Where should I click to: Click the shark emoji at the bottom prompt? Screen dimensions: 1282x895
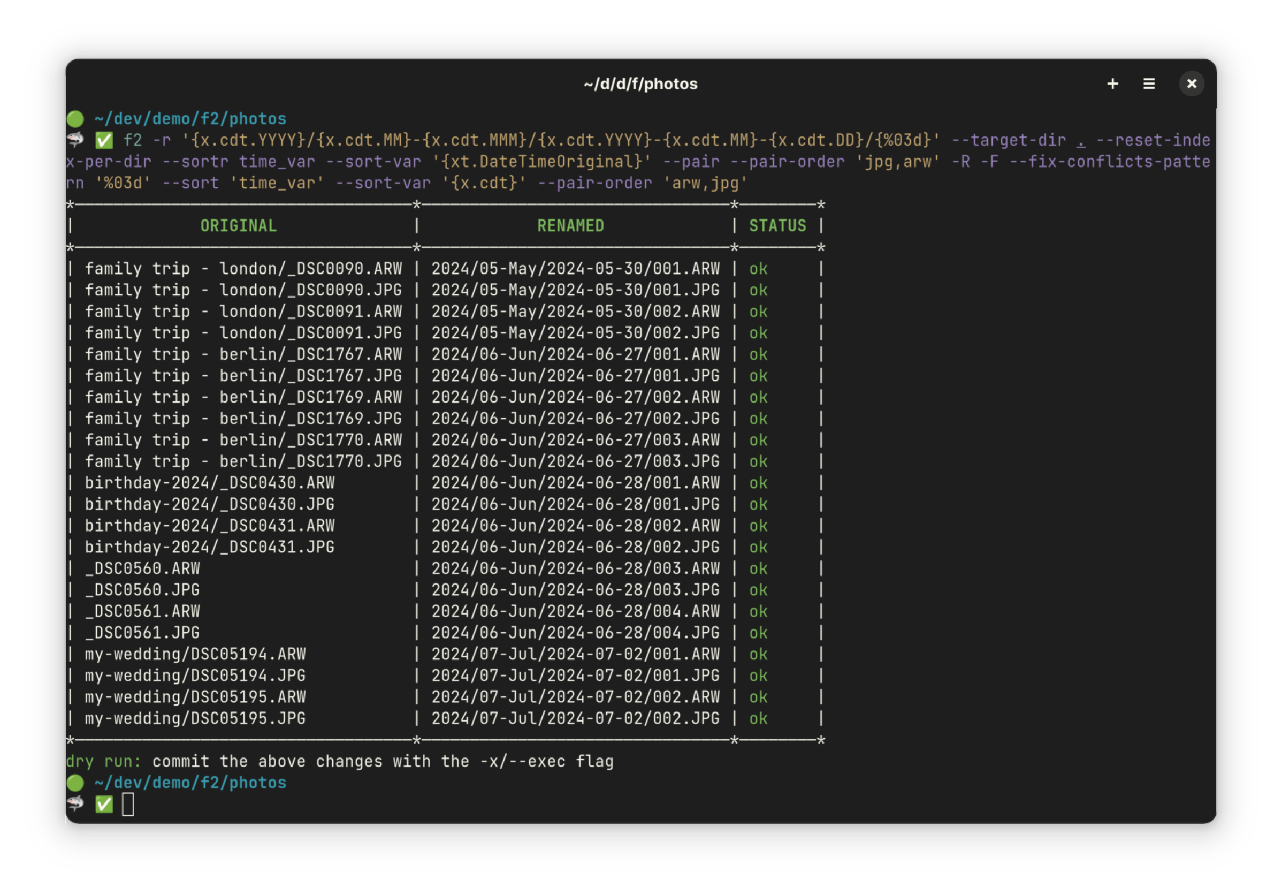click(75, 803)
